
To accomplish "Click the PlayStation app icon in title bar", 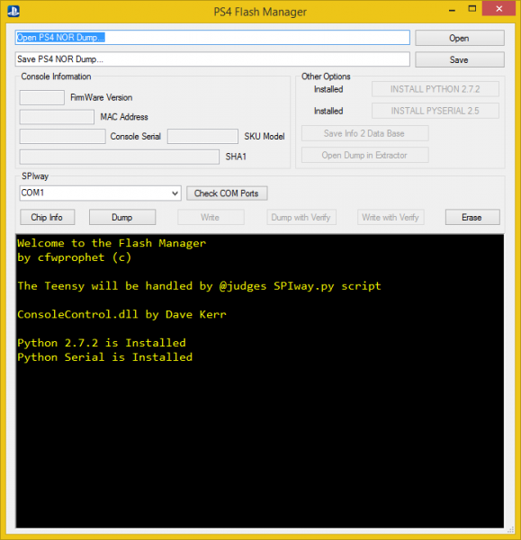I will point(13,12).
